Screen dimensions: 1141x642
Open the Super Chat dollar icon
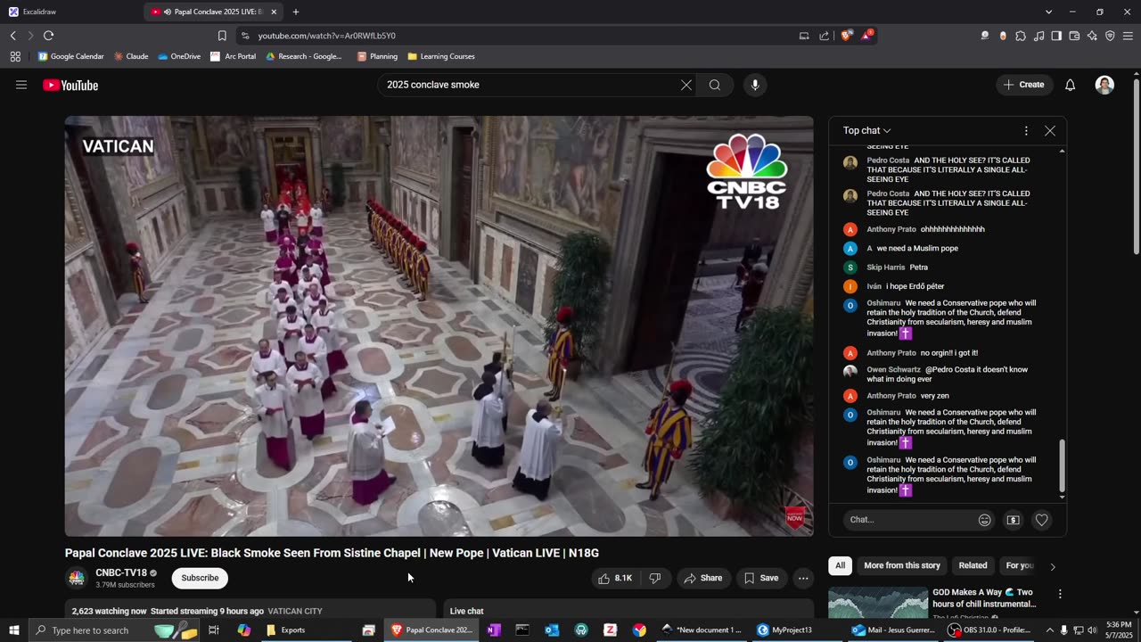(1014, 520)
